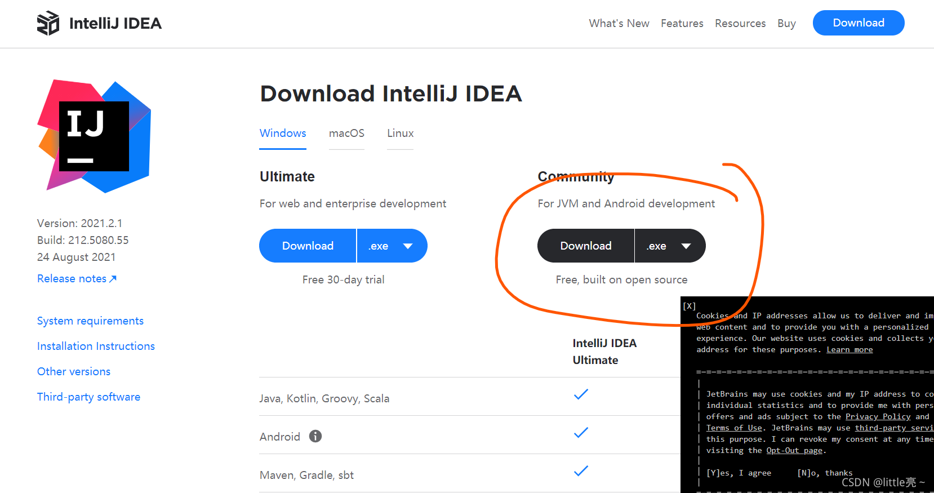Viewport: 934px width, 493px height.
Task: Choose [Y]es, I agree for cookies
Action: (739, 473)
